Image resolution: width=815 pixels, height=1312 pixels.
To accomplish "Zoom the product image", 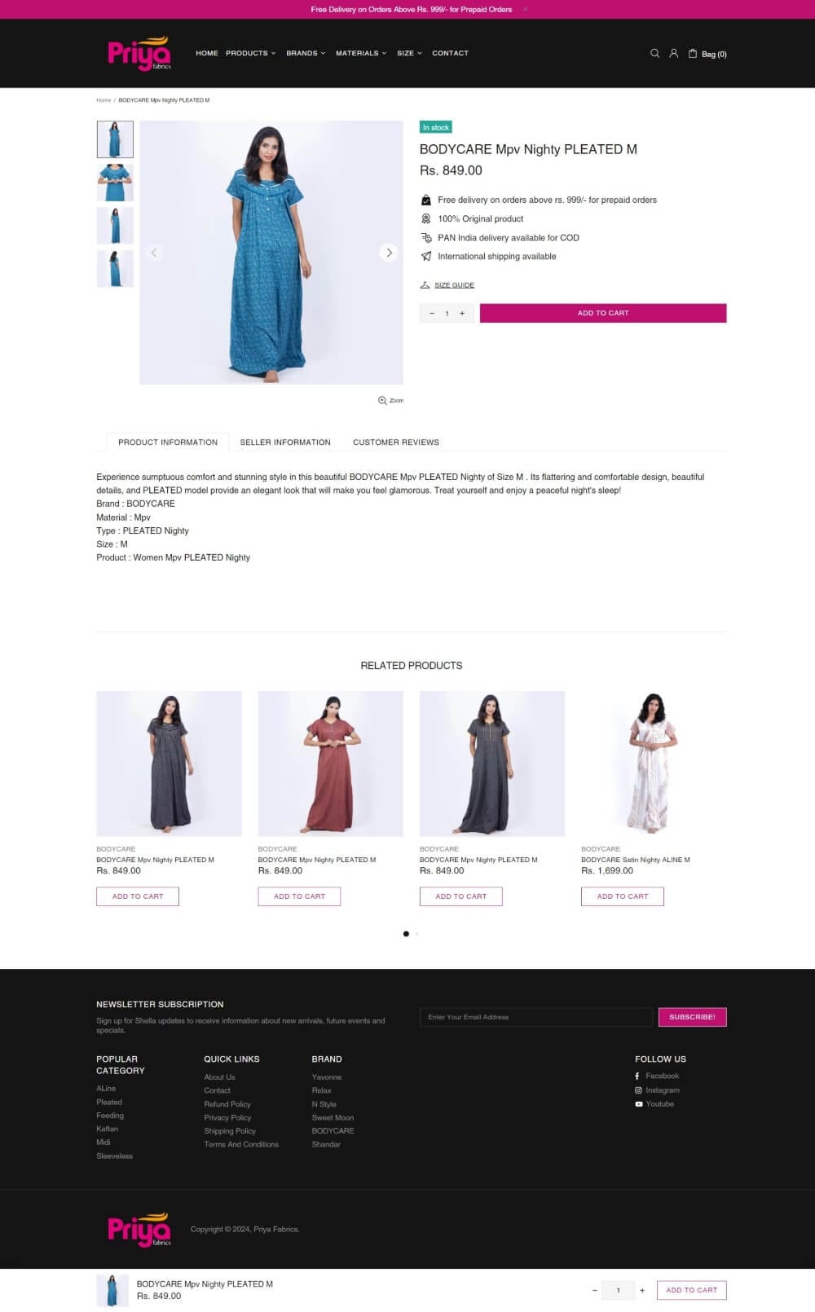I will (x=390, y=400).
